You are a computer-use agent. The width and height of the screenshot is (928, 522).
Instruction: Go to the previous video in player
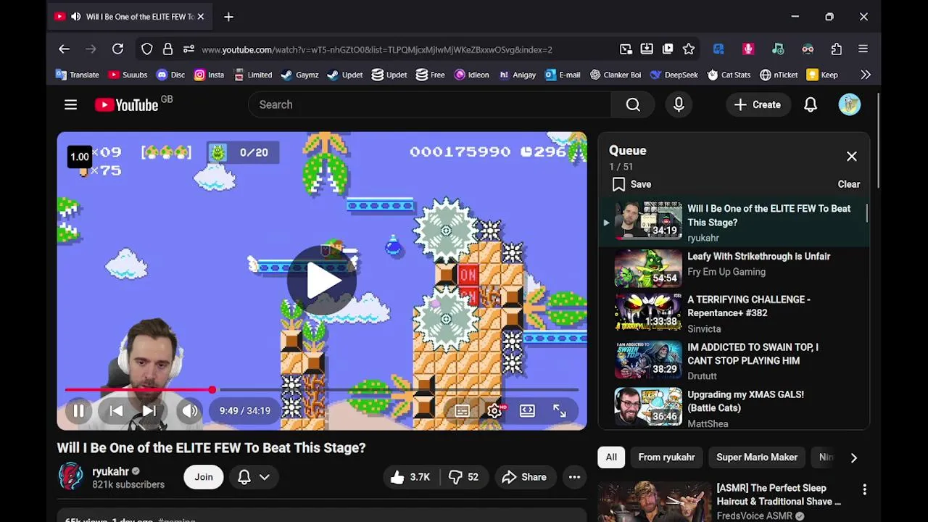[x=116, y=410]
